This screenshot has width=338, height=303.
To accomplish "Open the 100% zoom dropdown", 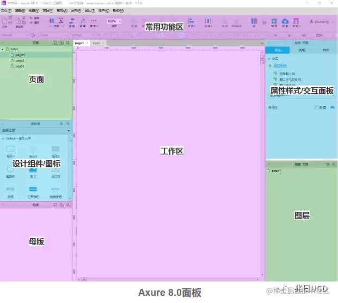I will 114,21.
